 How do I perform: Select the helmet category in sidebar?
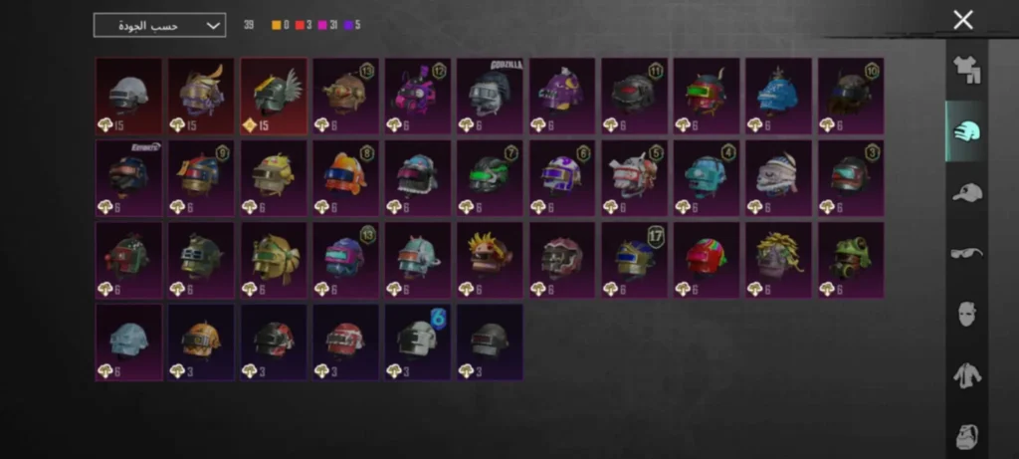(966, 131)
